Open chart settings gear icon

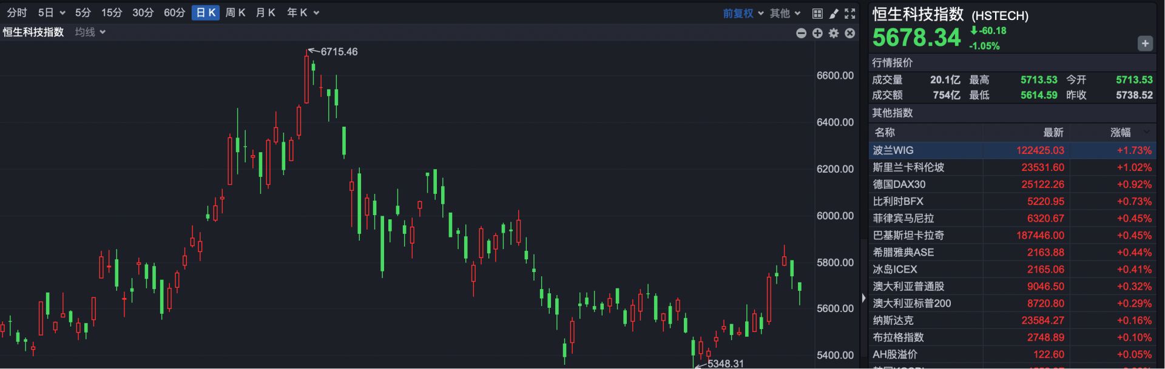pyautogui.click(x=834, y=33)
